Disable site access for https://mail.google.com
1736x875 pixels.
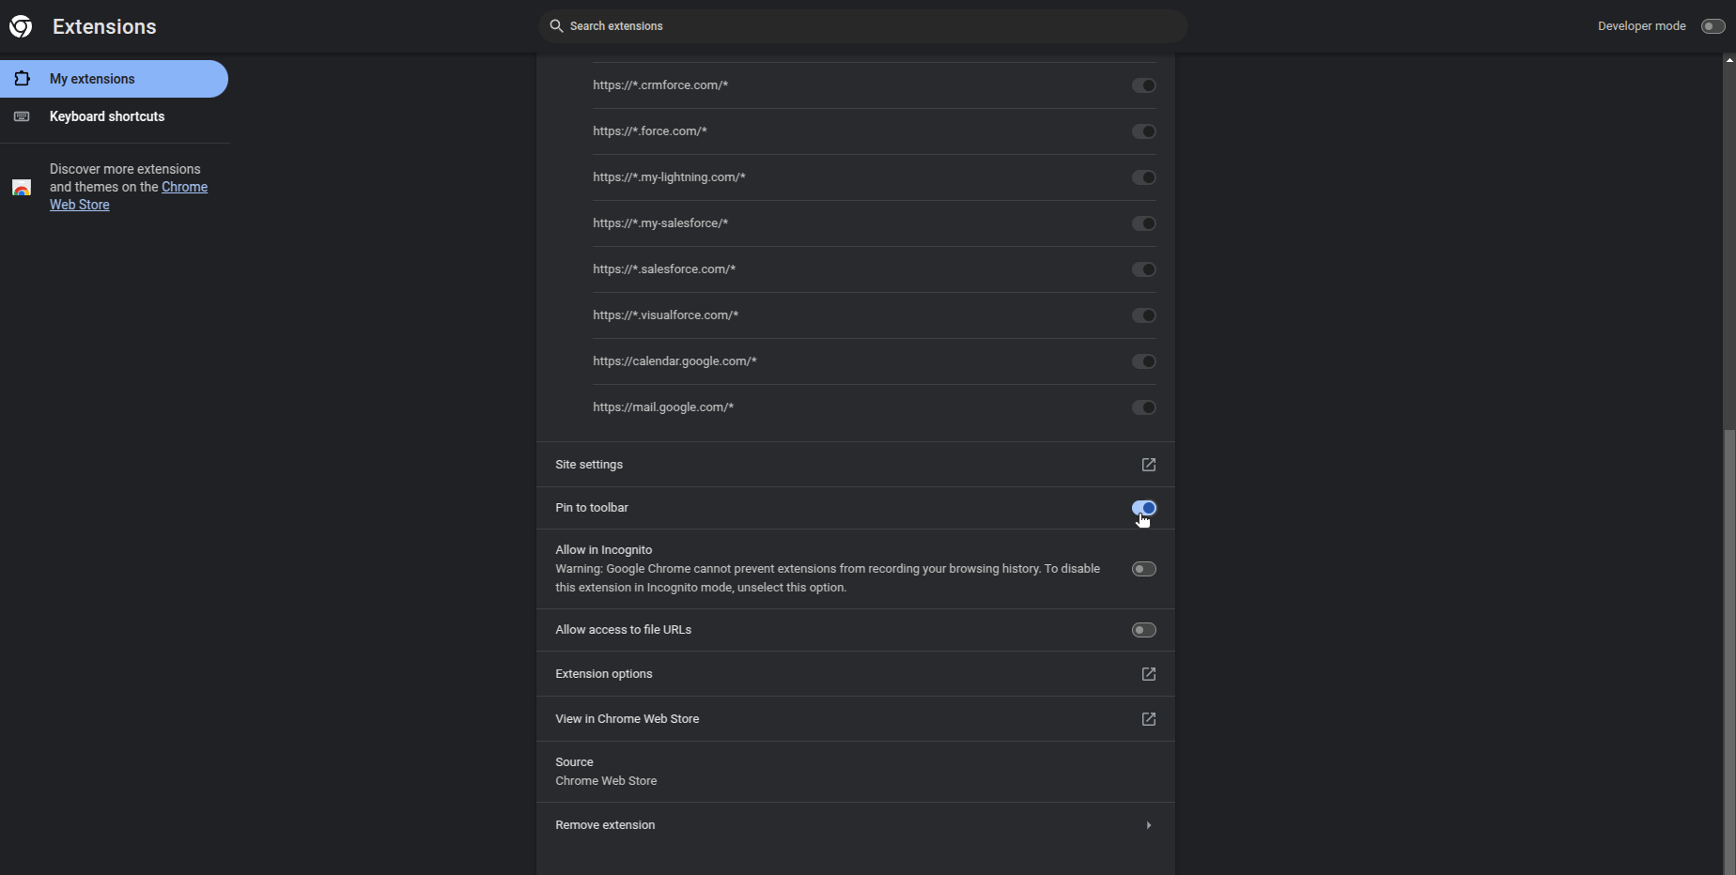point(1143,407)
